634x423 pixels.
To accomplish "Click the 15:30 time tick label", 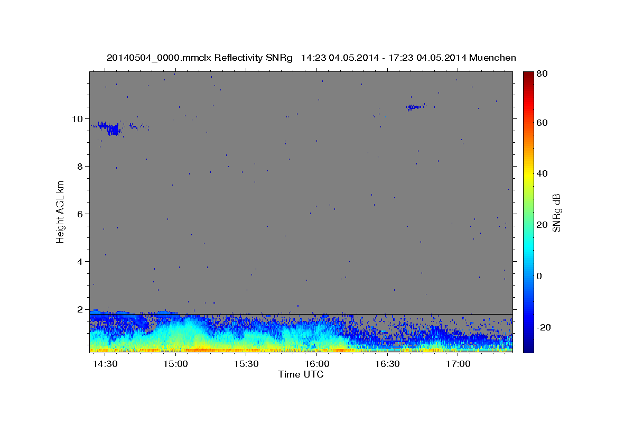I will point(246,364).
